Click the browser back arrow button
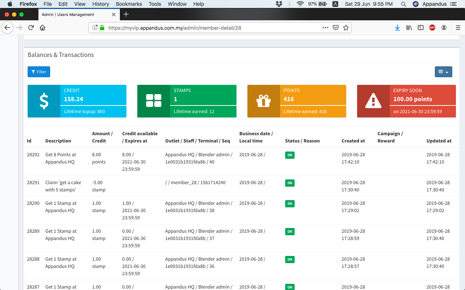Viewport: 465px width, 290px height. click(x=7, y=28)
